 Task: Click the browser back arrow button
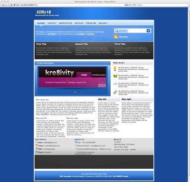pyautogui.click(x=3, y=5)
